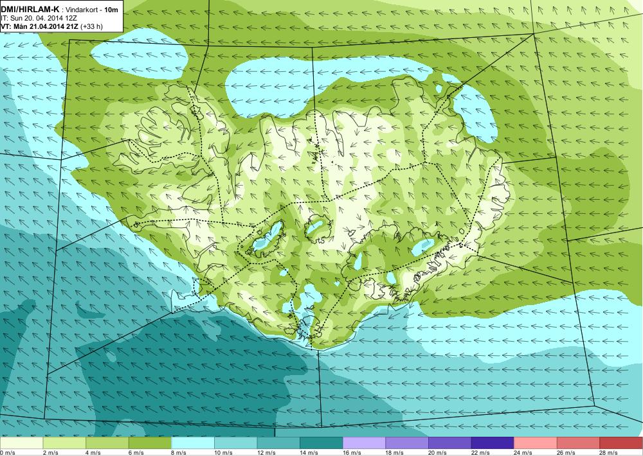Select the dark indigo 22–24 m/s legend swatch
Image resolution: width=643 pixels, height=456 pixels.
pos(493,443)
